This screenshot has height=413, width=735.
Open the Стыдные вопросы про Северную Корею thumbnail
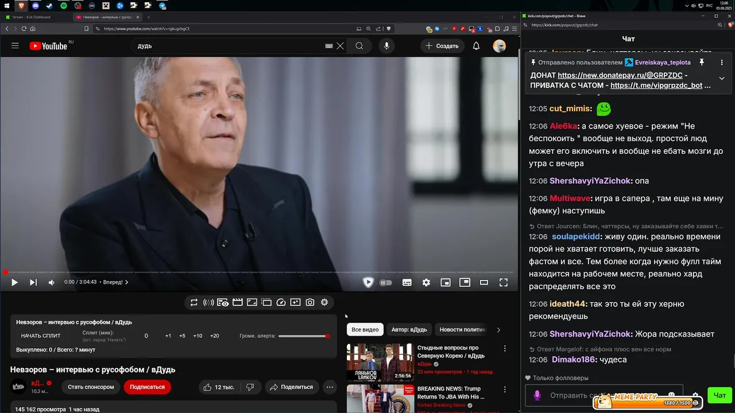point(380,362)
